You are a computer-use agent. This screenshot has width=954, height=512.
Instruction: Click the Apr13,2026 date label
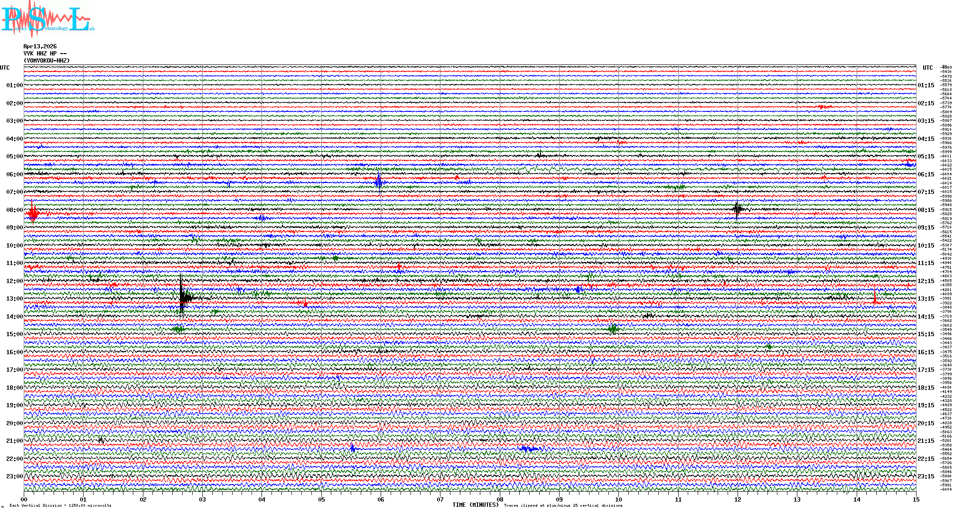pyautogui.click(x=40, y=46)
